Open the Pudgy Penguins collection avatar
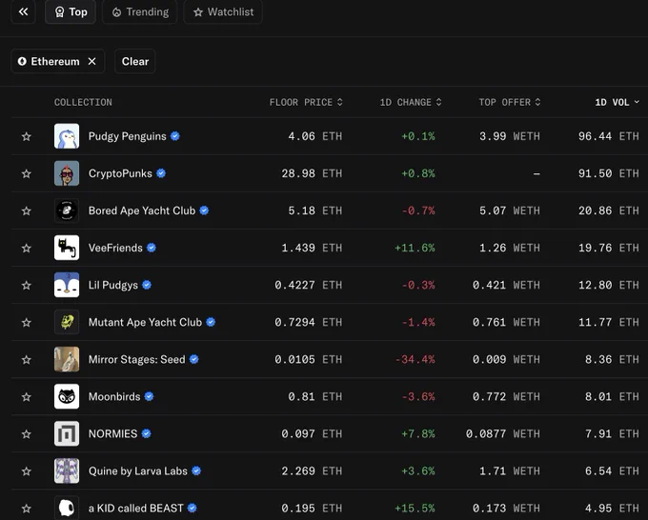Viewport: 648px width, 520px height. [67, 136]
